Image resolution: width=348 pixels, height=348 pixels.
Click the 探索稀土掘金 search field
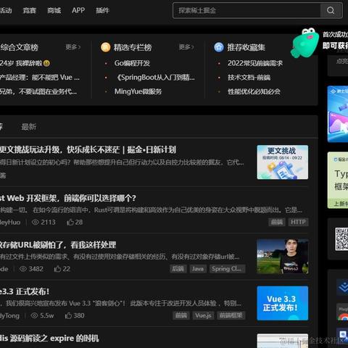click(x=246, y=10)
